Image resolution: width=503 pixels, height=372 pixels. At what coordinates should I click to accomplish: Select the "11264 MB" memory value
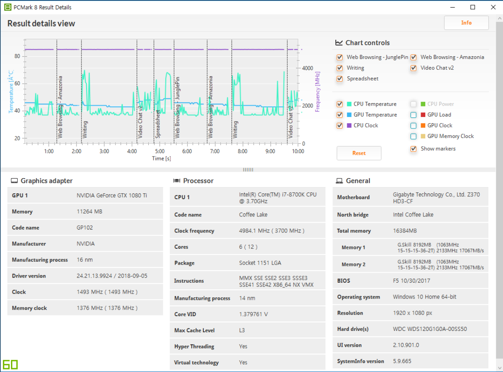point(90,212)
